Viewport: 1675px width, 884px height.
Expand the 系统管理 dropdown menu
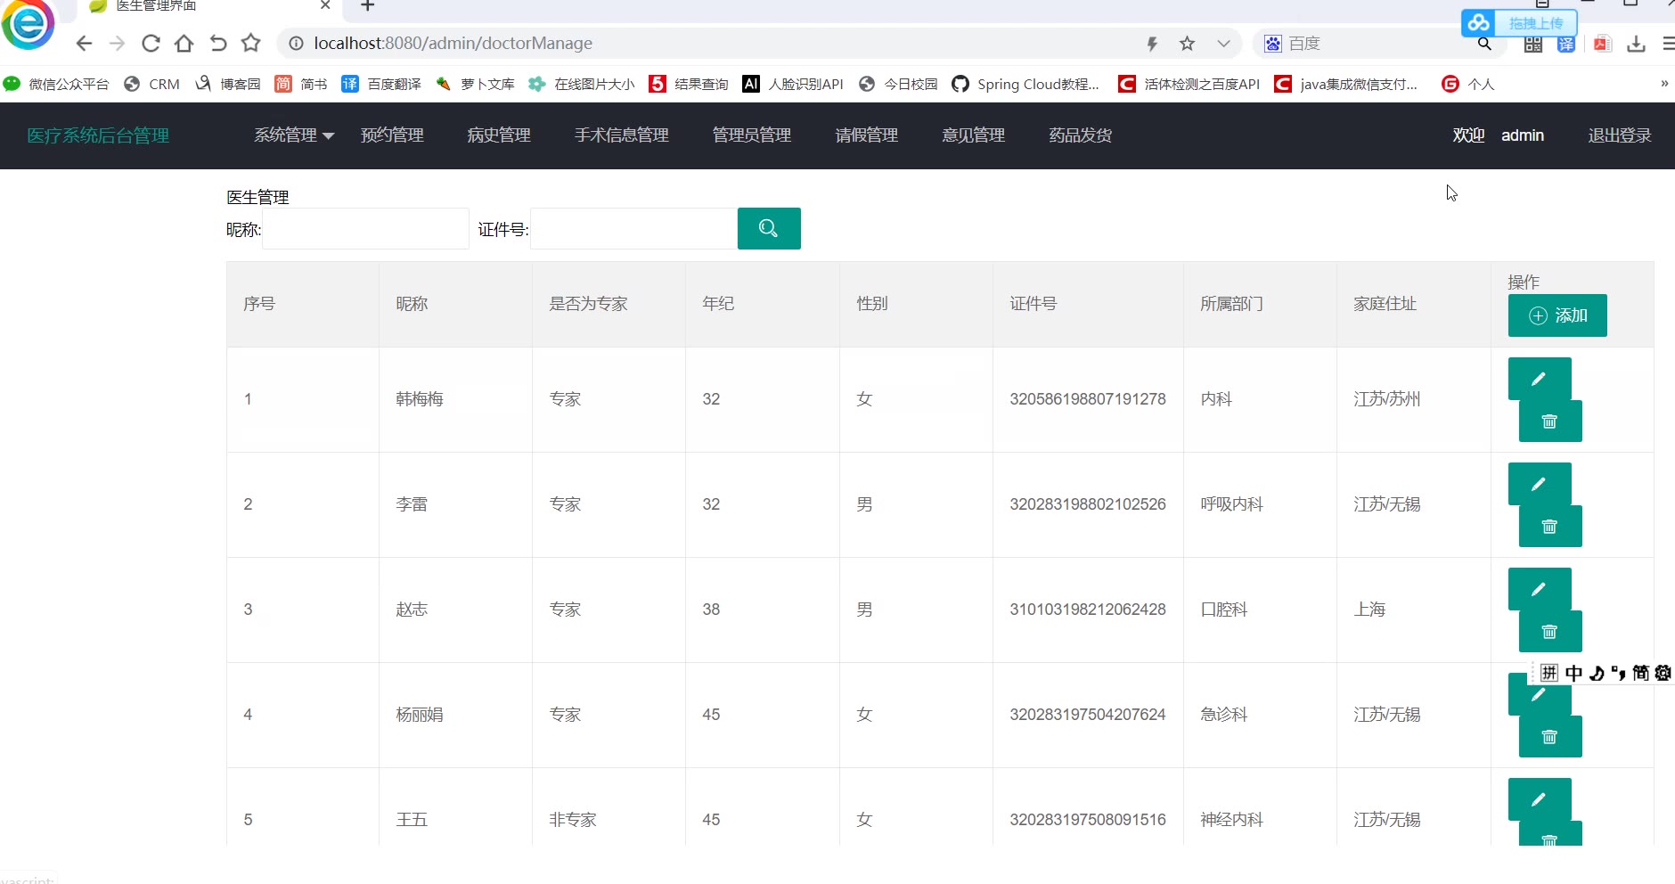(x=293, y=135)
